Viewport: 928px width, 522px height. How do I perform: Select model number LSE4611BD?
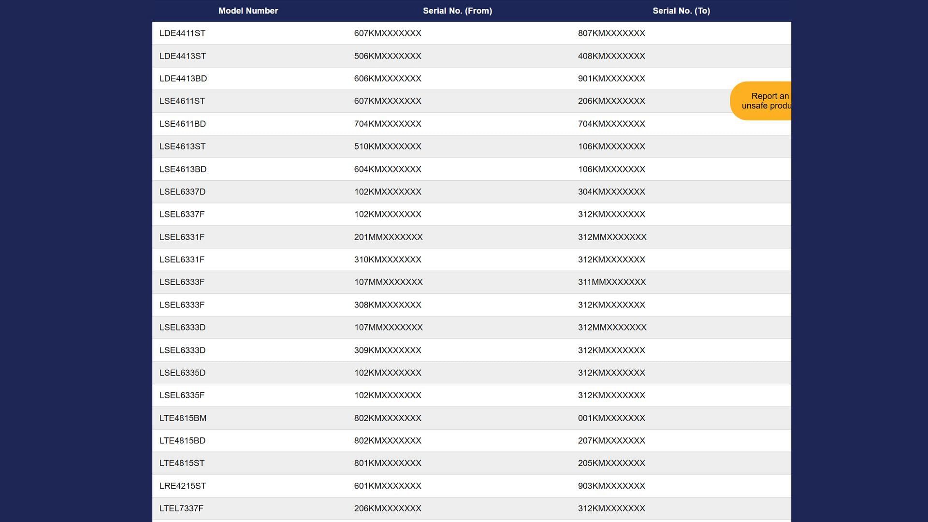(x=183, y=124)
